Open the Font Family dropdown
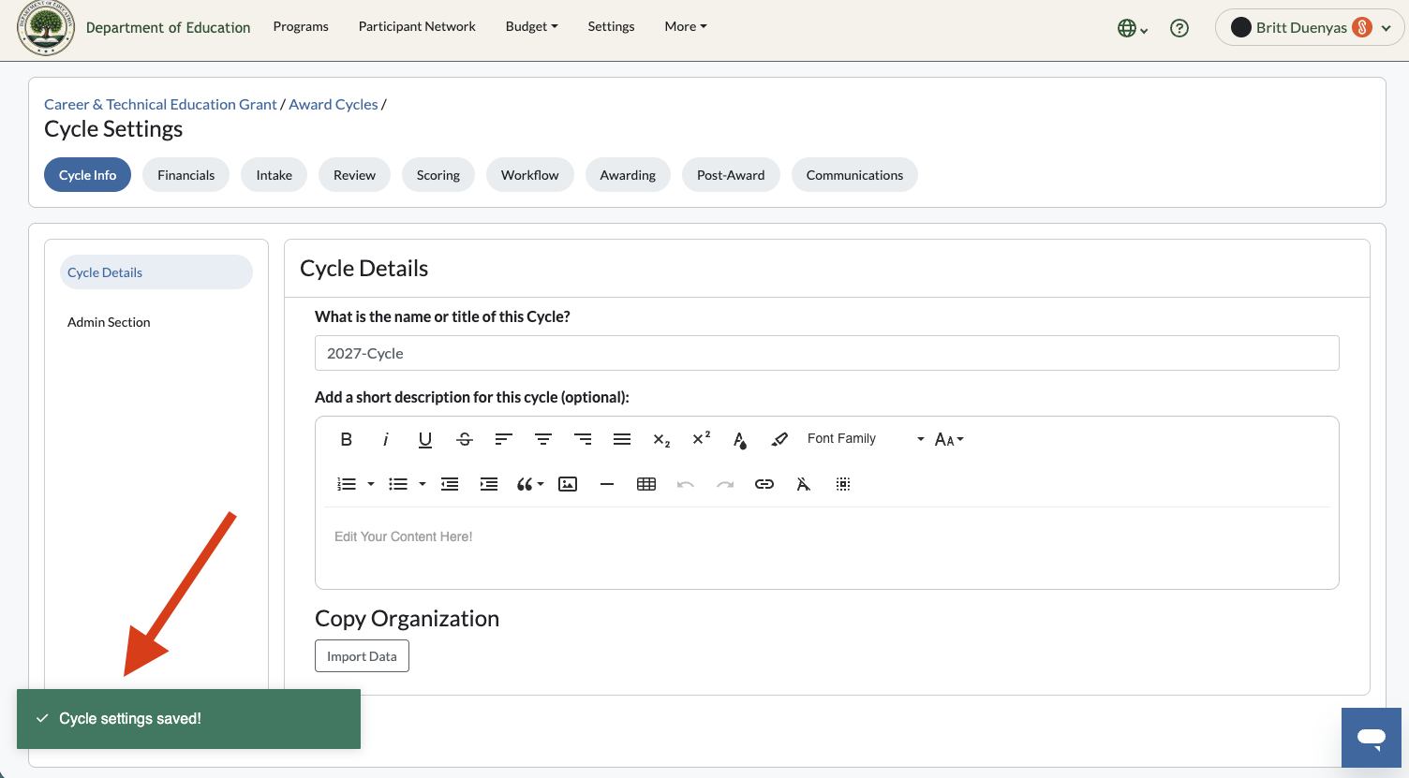Viewport: 1409px width, 778px height. (865, 439)
